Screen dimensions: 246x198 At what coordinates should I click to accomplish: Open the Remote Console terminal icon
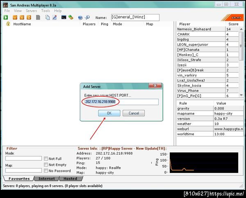coord(64,17)
